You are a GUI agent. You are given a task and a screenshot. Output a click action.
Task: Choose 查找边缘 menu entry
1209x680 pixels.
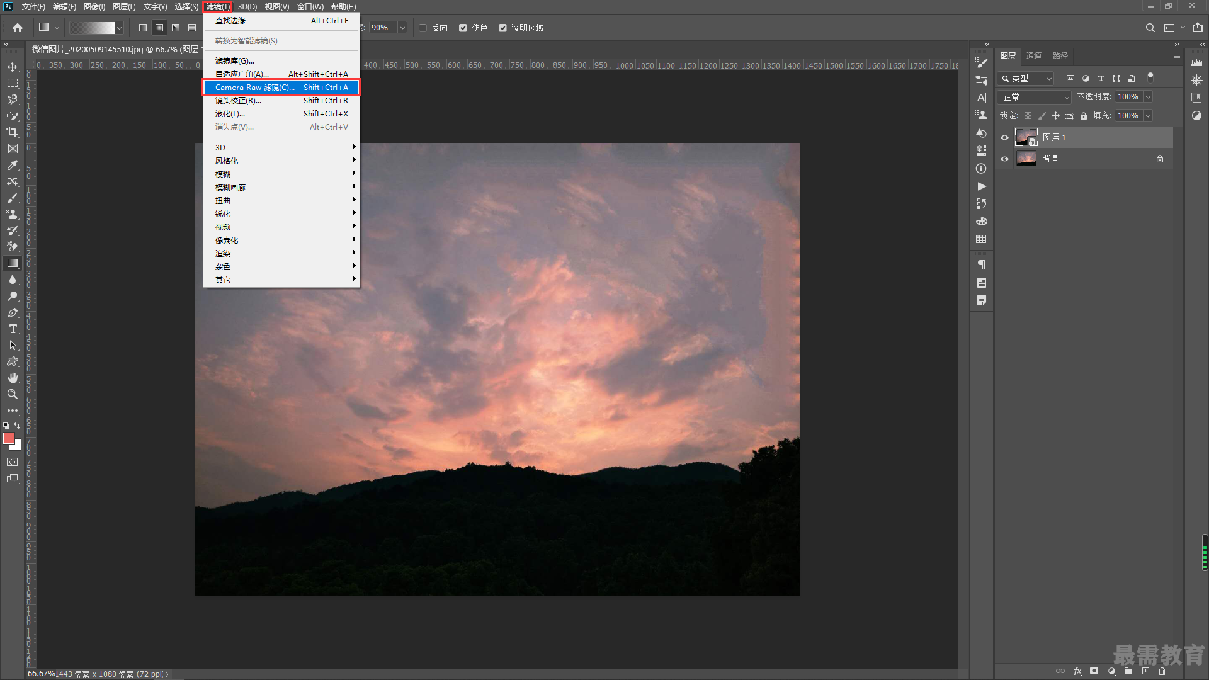[281, 20]
